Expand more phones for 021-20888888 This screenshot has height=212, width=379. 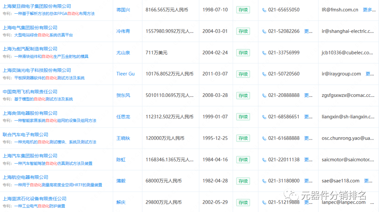tap(308, 95)
